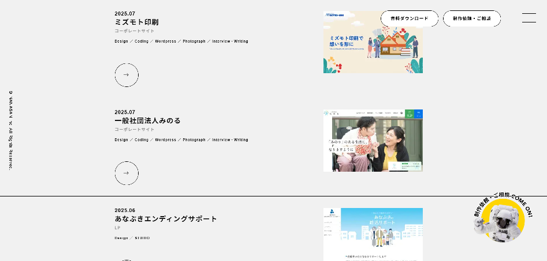This screenshot has width=547, height=261.
Task: Click the Design tag under あなぶきエンディングサポート
Action: click(x=121, y=237)
